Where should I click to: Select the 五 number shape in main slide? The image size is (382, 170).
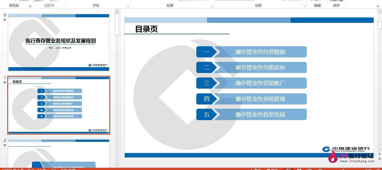pyautogui.click(x=207, y=115)
